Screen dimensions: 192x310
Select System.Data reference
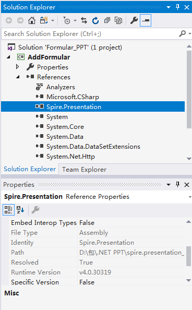65,137
